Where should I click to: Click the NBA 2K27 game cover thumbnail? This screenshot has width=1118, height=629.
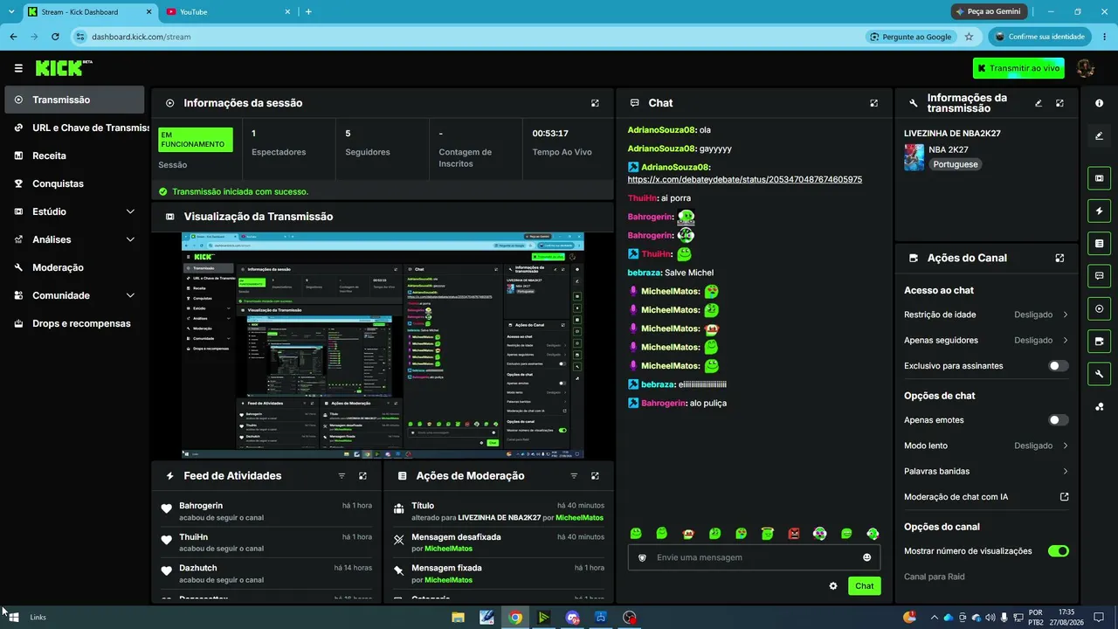[x=914, y=157]
